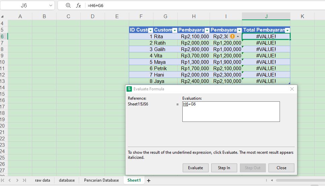The image size is (325, 186).
Task: Click the Rp3,700,000 cell
Action: tap(193, 56)
